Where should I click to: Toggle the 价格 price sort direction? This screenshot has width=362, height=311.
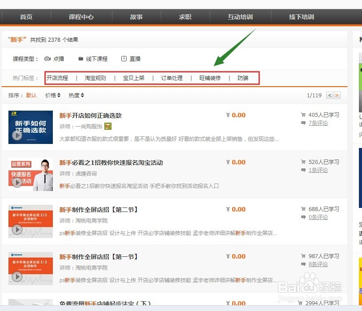coord(58,95)
